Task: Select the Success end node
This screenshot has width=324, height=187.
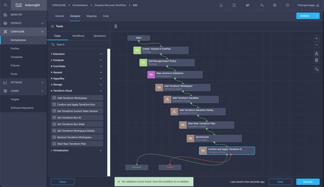Action: (x=137, y=167)
